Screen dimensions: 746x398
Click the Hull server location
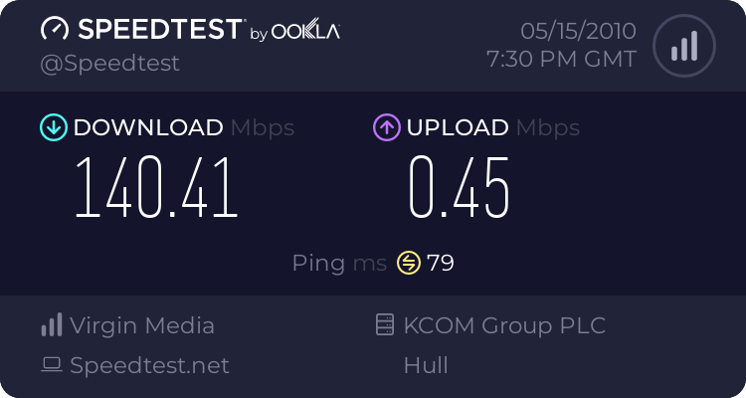(426, 365)
